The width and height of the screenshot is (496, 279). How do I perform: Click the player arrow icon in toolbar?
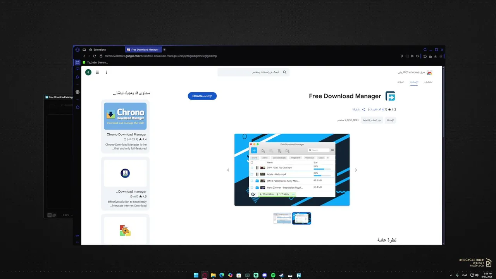(x=412, y=56)
